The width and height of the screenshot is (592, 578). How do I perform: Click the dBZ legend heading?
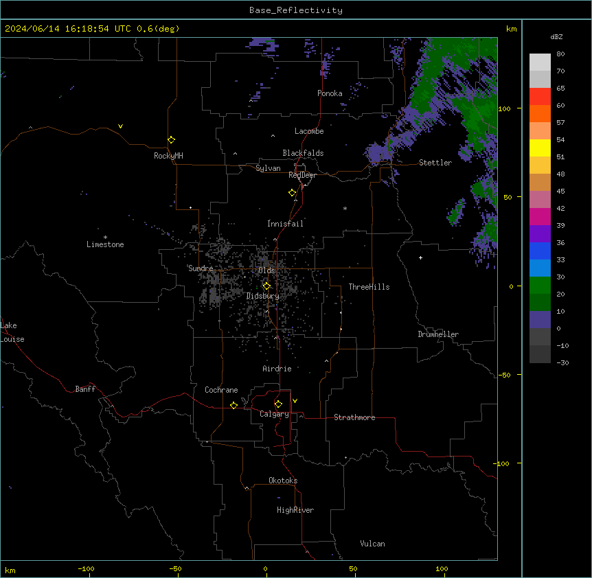[x=556, y=36]
